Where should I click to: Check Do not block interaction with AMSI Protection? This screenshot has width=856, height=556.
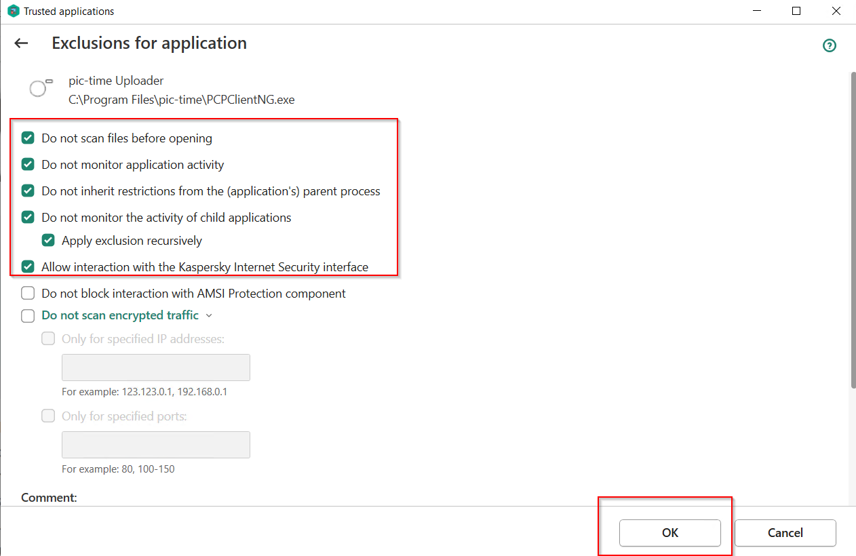28,294
